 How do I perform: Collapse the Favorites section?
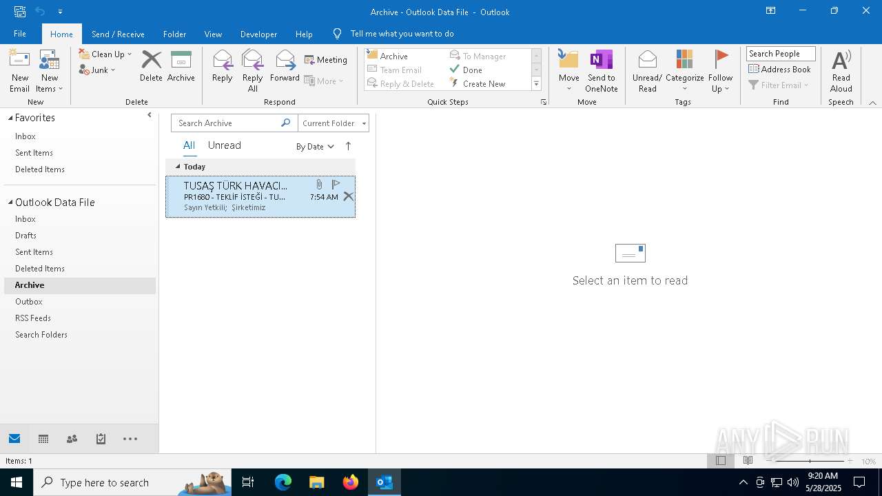pos(10,118)
